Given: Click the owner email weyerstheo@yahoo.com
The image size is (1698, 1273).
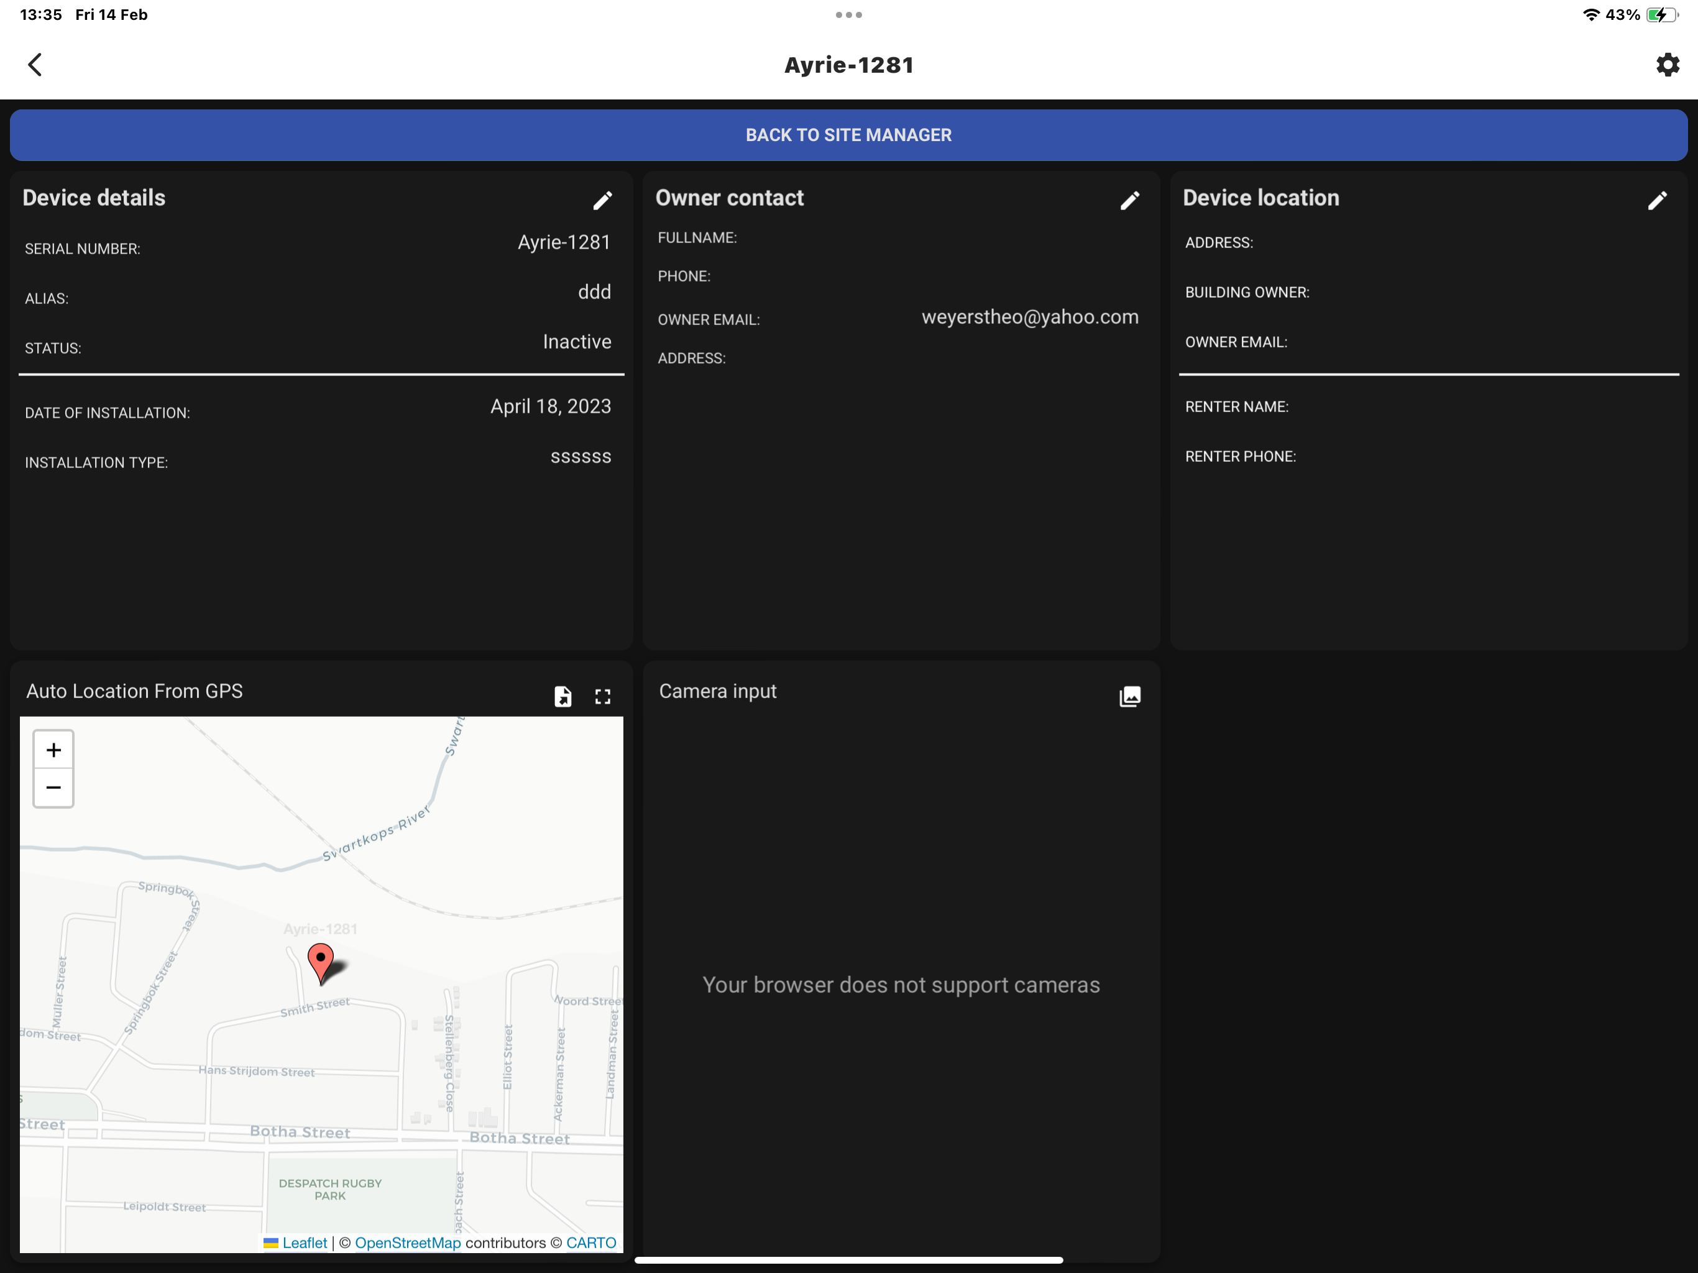Looking at the screenshot, I should point(1030,317).
